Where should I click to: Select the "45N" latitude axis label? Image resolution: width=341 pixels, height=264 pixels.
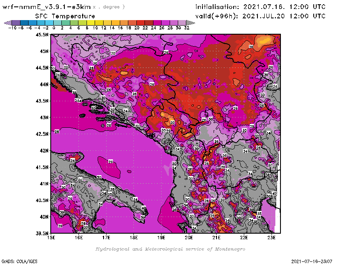44,51
